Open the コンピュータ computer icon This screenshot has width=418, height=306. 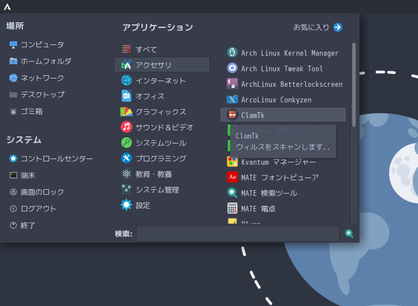click(13, 45)
